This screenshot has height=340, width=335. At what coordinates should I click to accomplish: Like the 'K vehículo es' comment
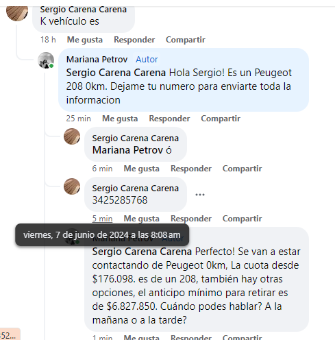85,40
